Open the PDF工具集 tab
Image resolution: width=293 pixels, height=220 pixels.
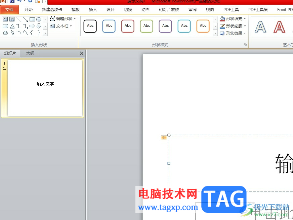(258, 9)
